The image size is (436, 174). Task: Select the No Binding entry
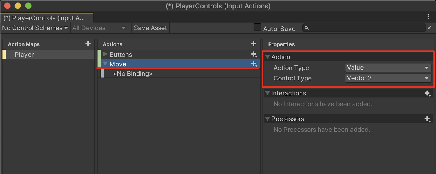coord(133,74)
